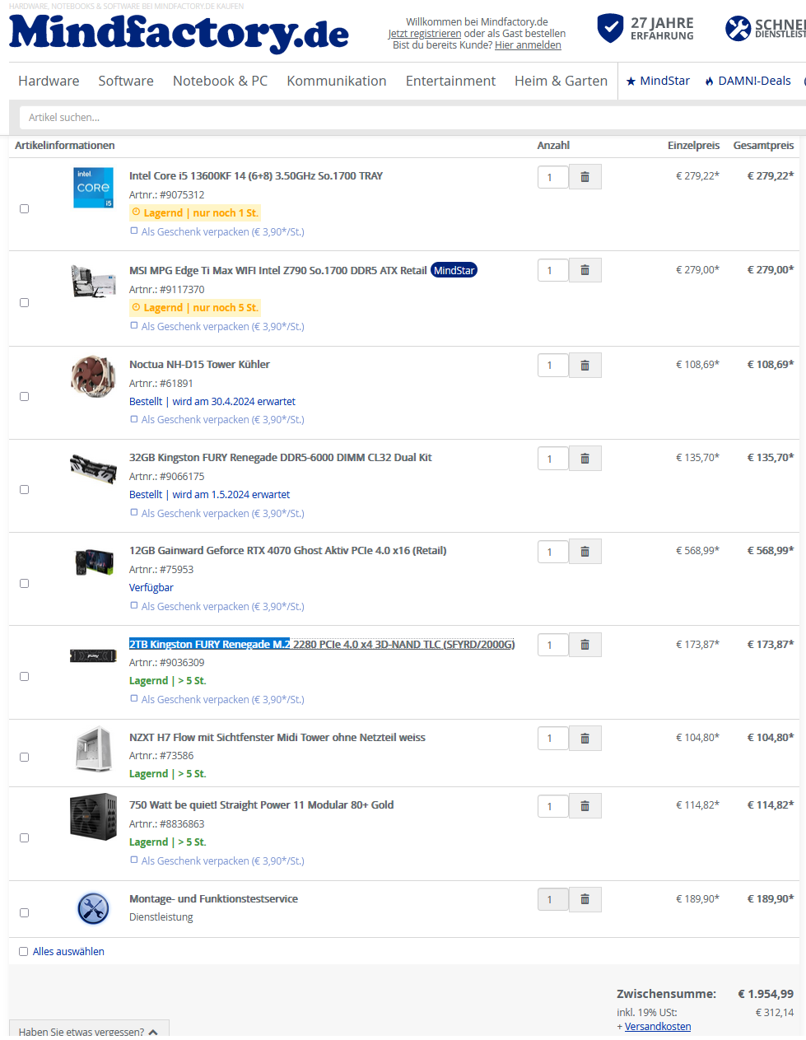This screenshot has width=806, height=1040.
Task: Tick the 32GB Kingston FURY RAM row checkbox
Action: coord(24,490)
